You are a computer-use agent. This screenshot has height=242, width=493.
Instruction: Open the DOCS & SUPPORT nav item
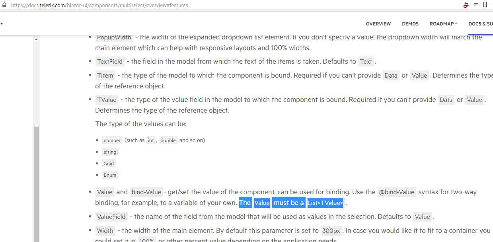tap(480, 24)
